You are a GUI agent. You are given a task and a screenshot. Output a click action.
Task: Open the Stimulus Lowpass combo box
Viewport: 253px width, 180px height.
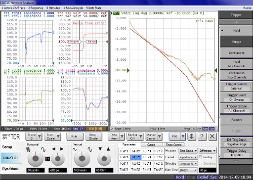pyautogui.click(x=188, y=164)
